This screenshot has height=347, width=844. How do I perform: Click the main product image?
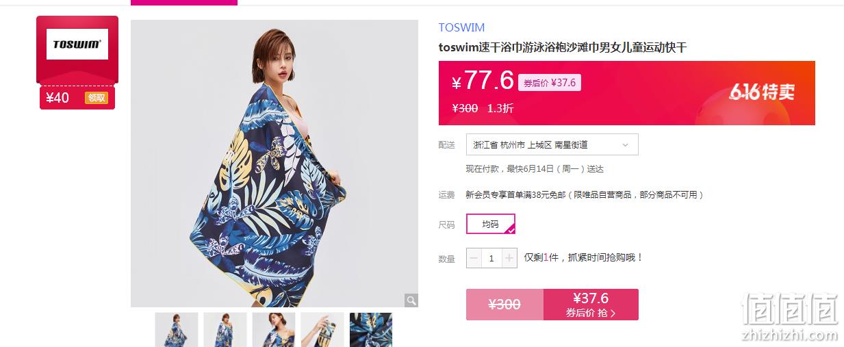274,164
